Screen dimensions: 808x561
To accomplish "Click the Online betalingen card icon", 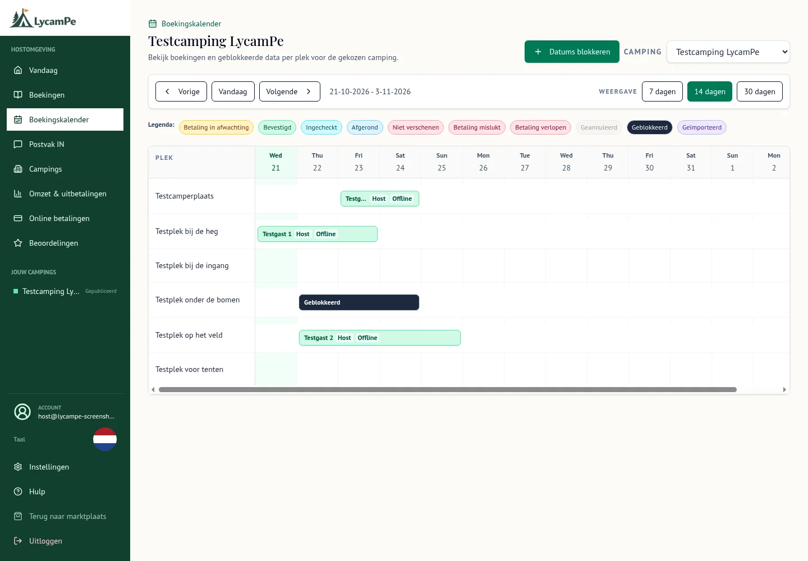I will click(18, 218).
